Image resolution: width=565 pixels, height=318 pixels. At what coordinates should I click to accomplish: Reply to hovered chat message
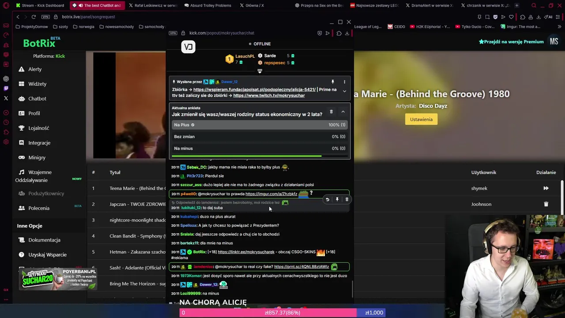coord(328,200)
